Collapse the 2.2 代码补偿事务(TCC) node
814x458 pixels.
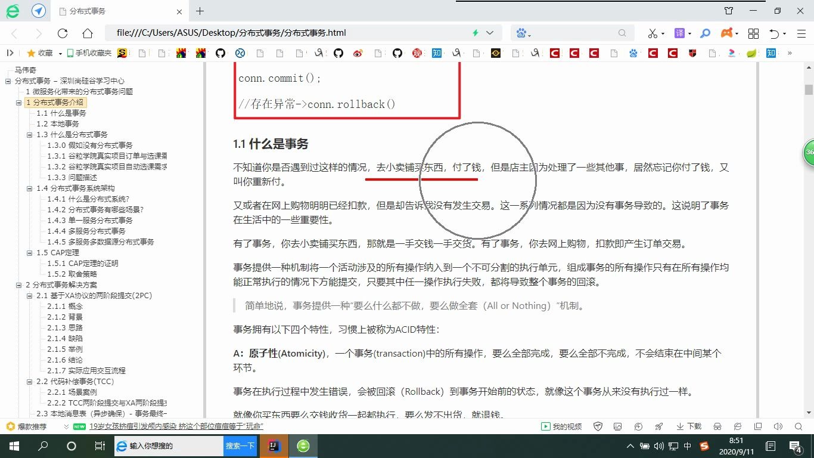point(30,382)
